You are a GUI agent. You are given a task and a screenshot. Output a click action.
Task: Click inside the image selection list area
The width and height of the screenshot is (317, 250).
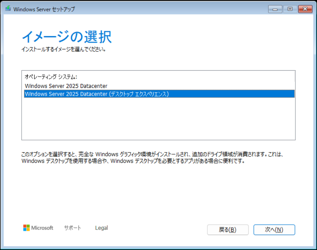(158, 117)
